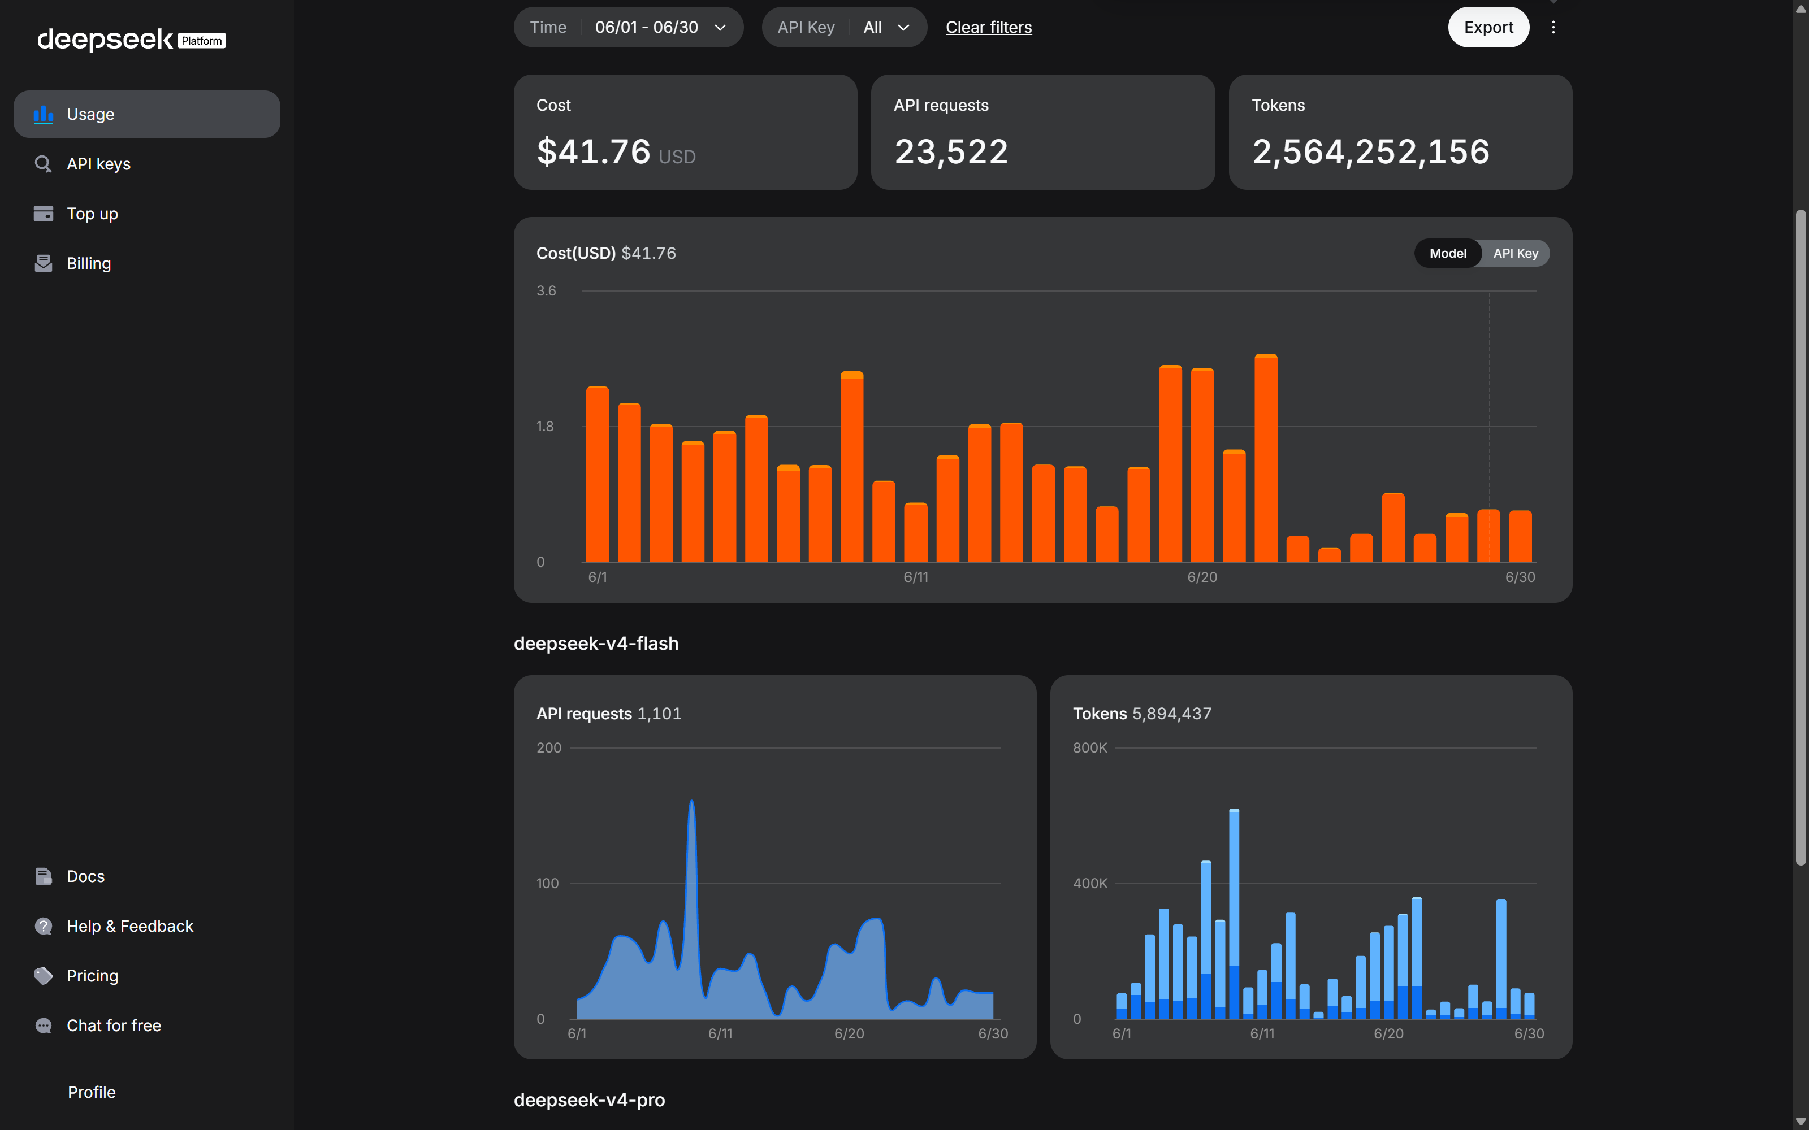The width and height of the screenshot is (1809, 1130).
Task: Open the Usage page in sidebar
Action: tap(146, 114)
